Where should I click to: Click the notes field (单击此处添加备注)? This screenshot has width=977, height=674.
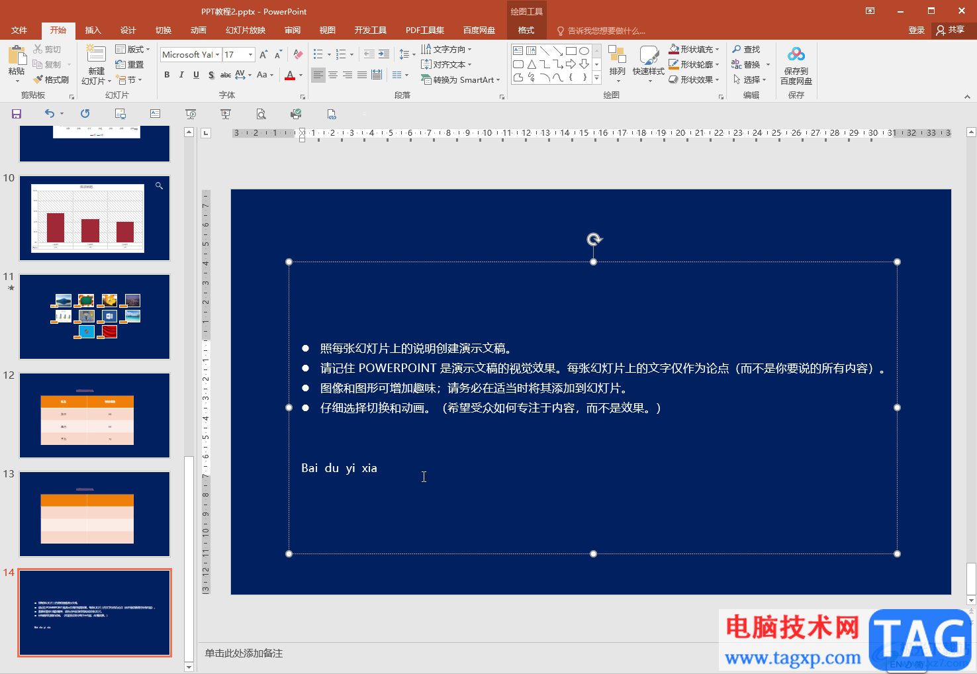[x=244, y=653]
